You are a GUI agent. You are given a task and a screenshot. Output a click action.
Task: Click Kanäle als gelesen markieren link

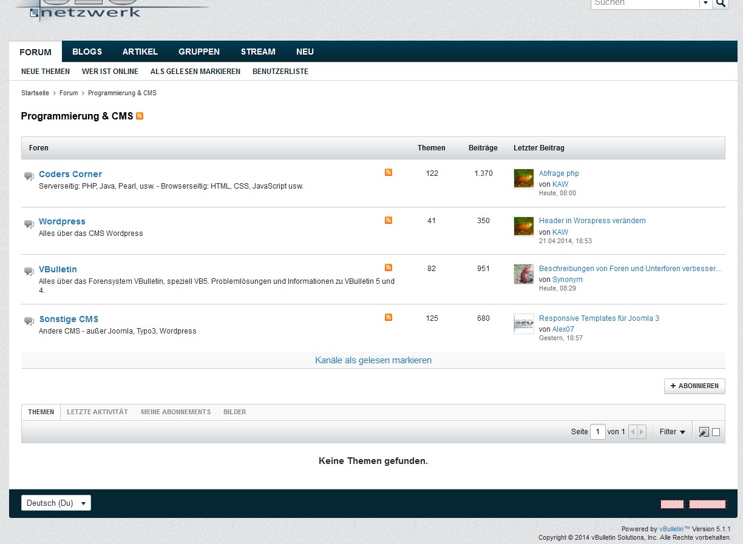coord(373,360)
